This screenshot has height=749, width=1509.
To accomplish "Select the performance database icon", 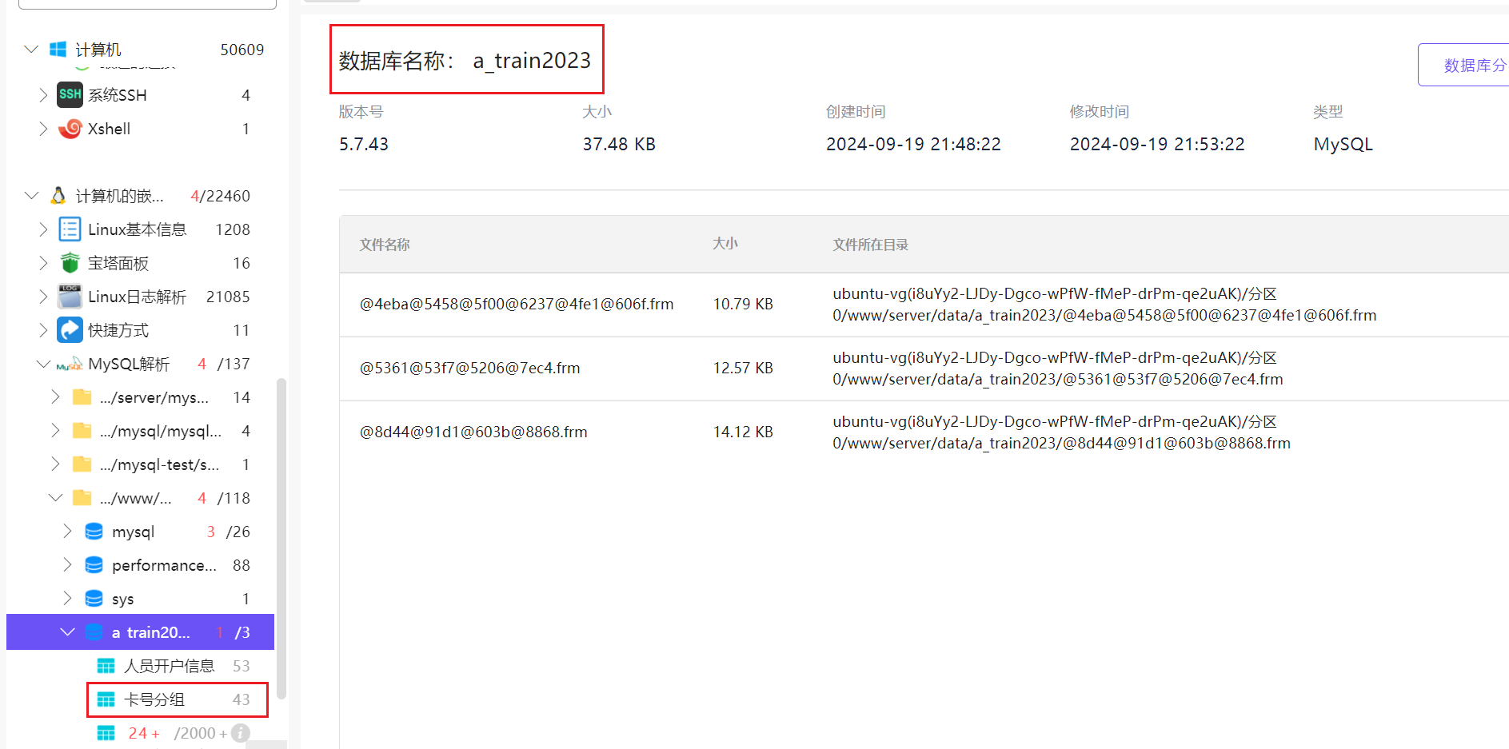I will (x=94, y=565).
